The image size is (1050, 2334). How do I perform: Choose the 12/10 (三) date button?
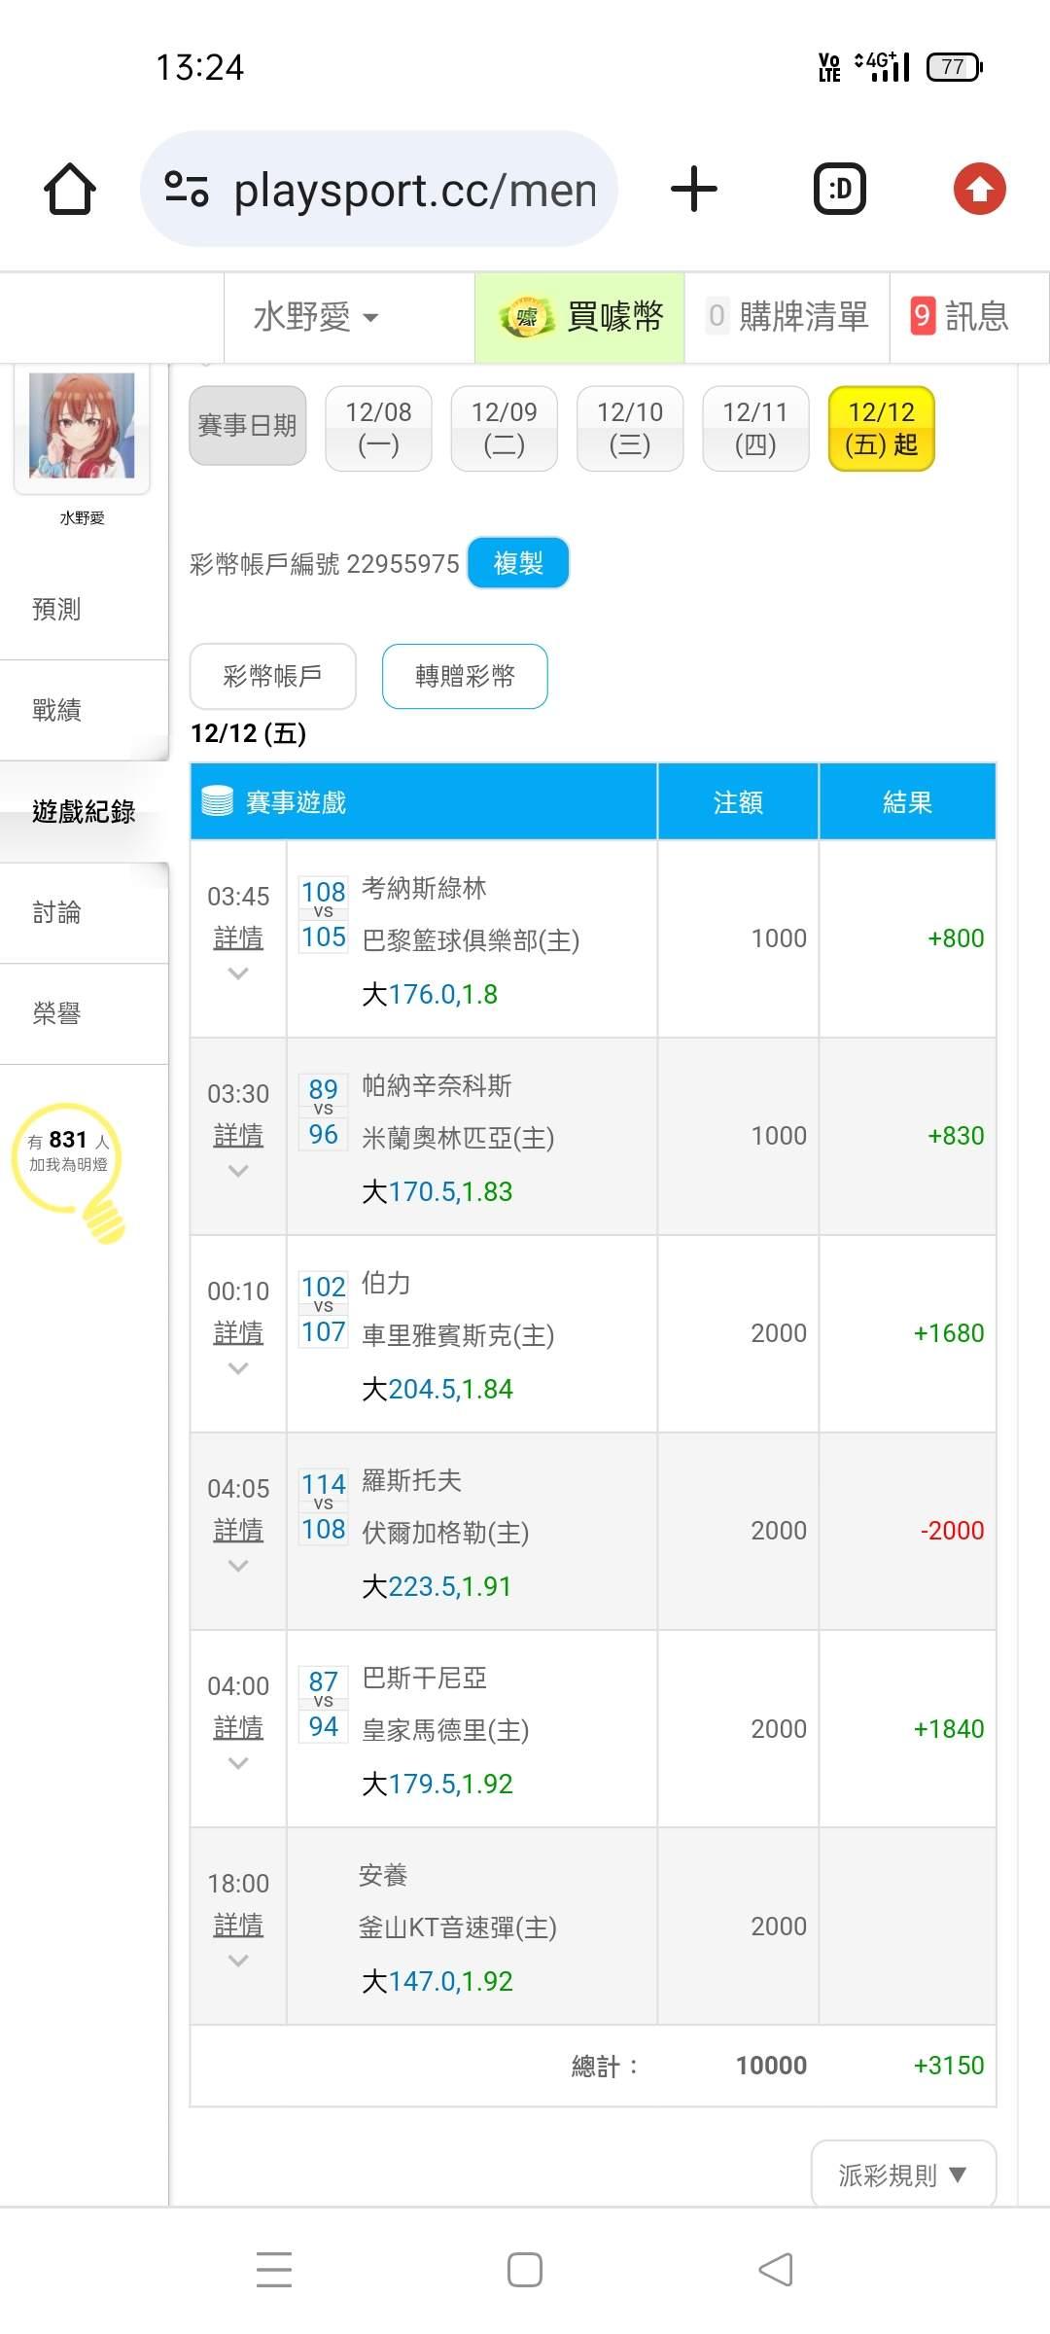click(x=629, y=429)
